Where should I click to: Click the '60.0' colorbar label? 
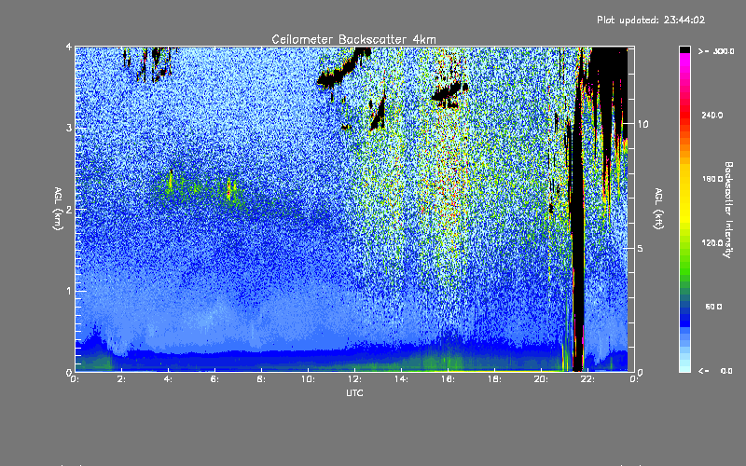click(714, 307)
